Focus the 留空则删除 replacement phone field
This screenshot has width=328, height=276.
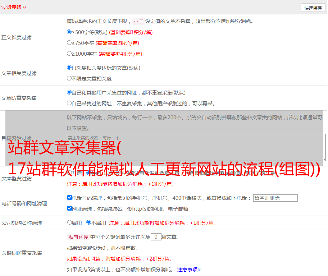pos(275,198)
